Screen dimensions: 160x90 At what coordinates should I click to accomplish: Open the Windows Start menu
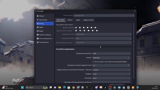(22, 87)
